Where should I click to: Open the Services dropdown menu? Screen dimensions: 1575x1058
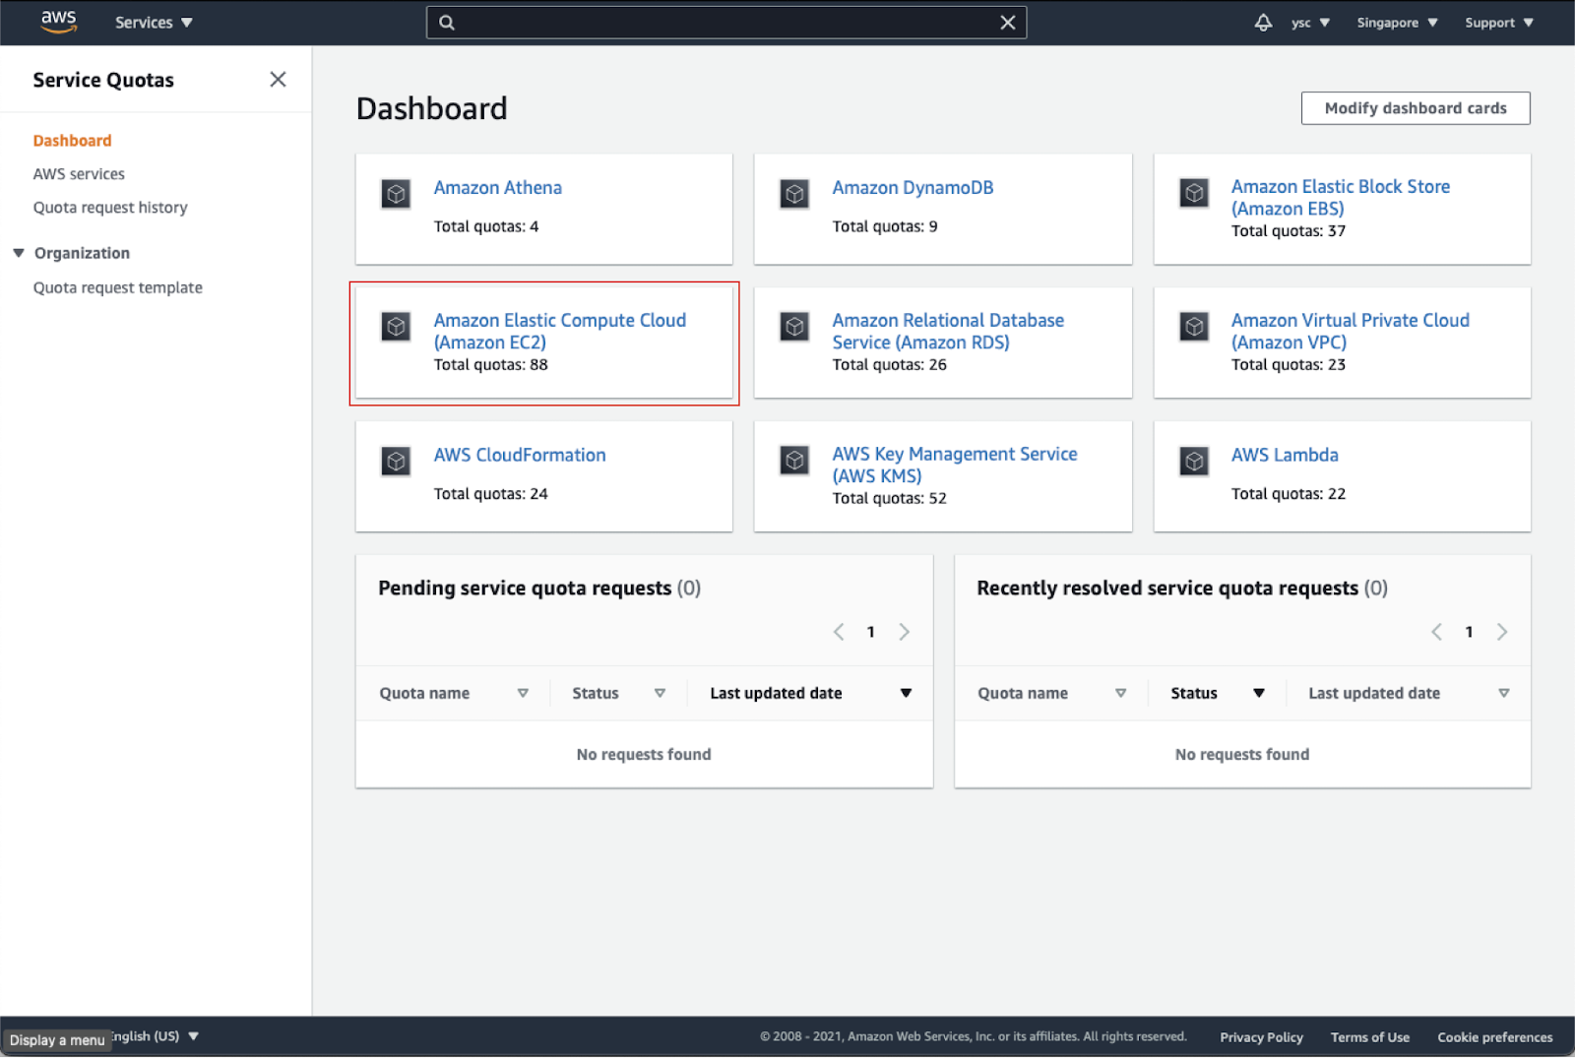click(x=154, y=23)
